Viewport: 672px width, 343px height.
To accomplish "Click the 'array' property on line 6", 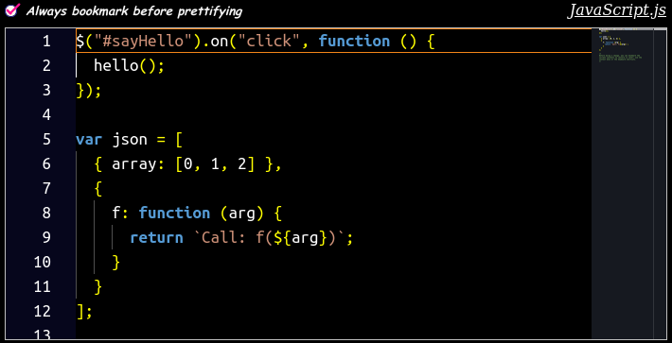I will [134, 164].
